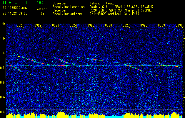
Task: Click the 0929 time marker
Action: [161, 25]
